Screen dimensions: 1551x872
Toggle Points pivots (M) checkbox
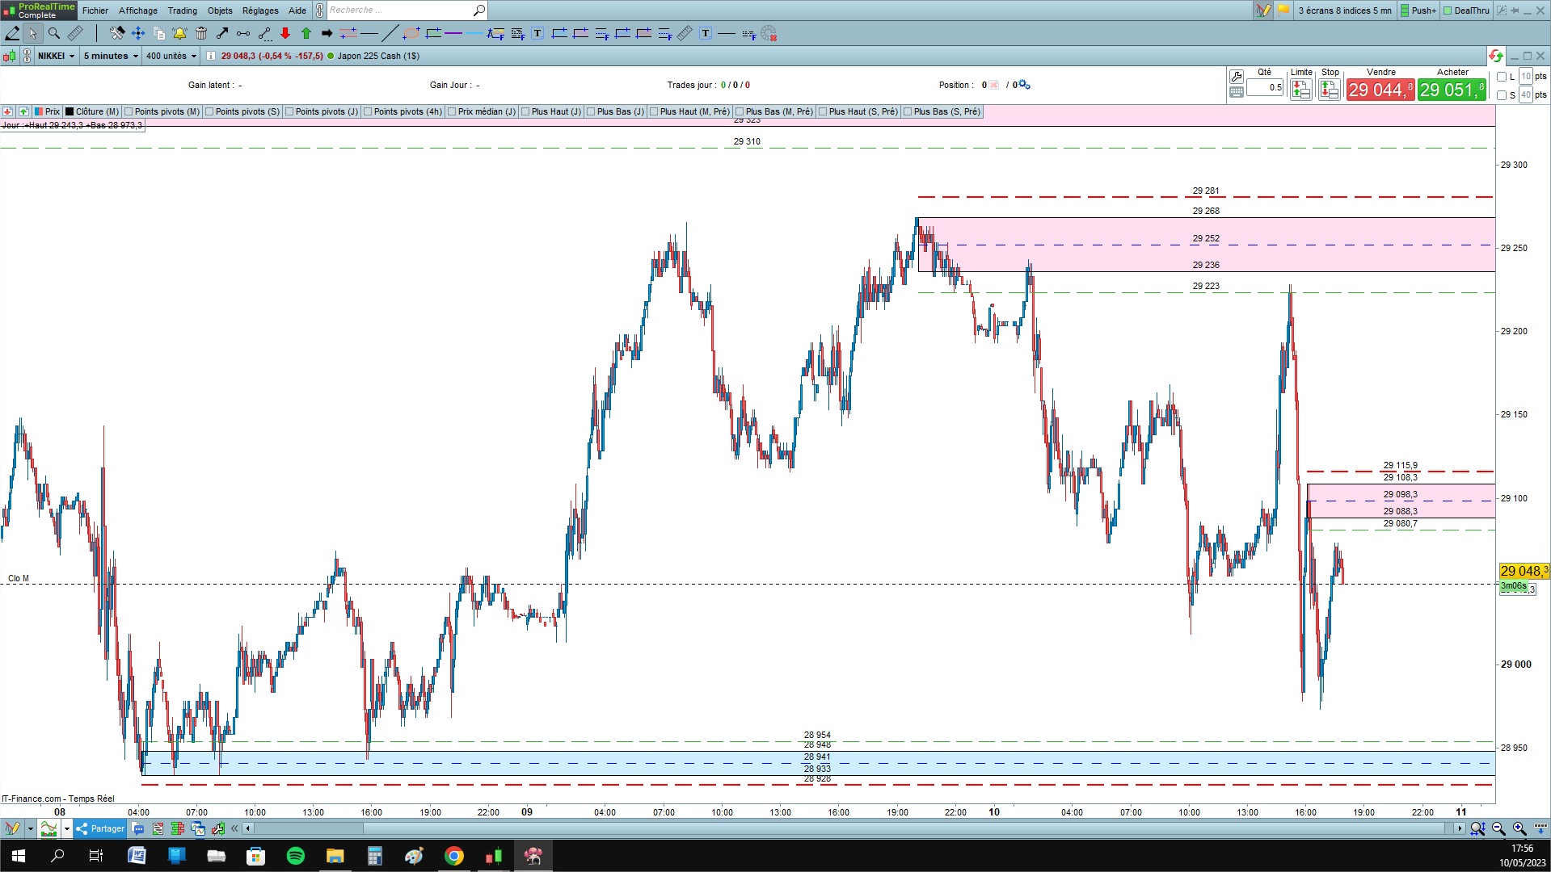[x=129, y=111]
